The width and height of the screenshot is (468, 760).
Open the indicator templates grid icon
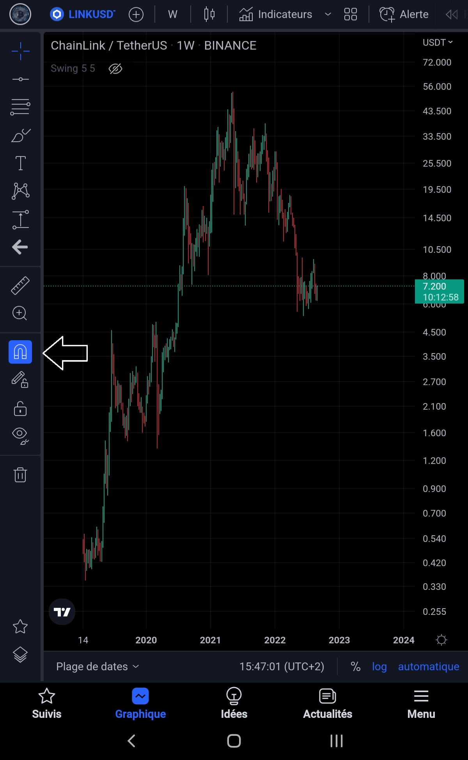(x=351, y=14)
